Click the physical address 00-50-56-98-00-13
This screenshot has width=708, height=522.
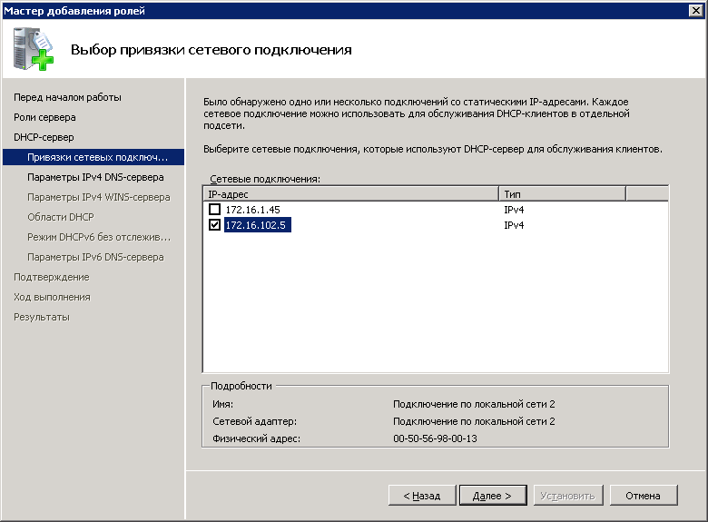coord(435,438)
